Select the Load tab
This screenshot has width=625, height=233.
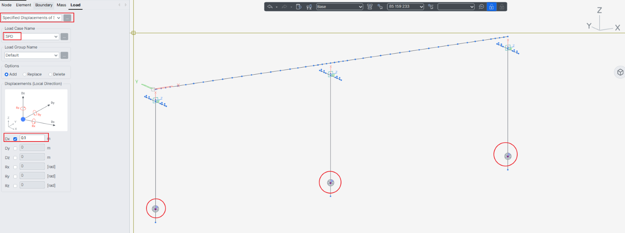(75, 5)
